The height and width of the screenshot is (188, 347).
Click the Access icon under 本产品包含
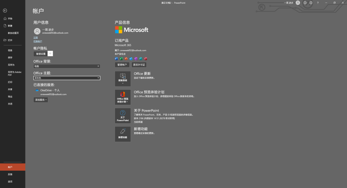(x=146, y=59)
